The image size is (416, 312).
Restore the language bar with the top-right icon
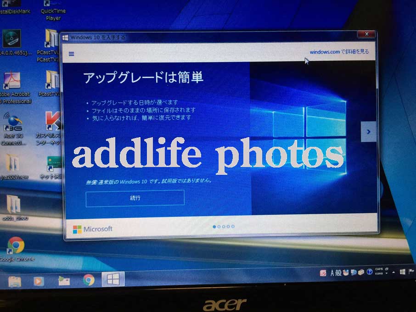coord(387,269)
